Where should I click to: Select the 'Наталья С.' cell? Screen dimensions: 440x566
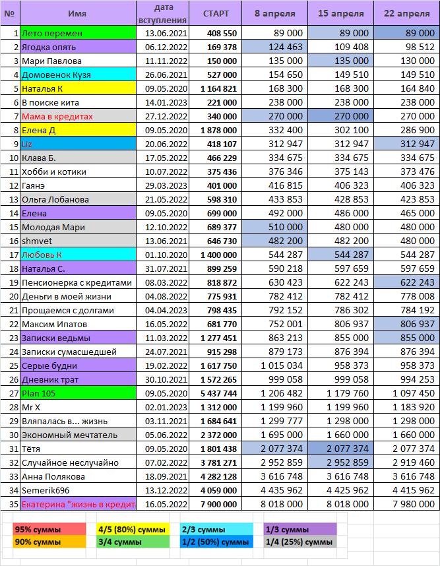coord(78,268)
